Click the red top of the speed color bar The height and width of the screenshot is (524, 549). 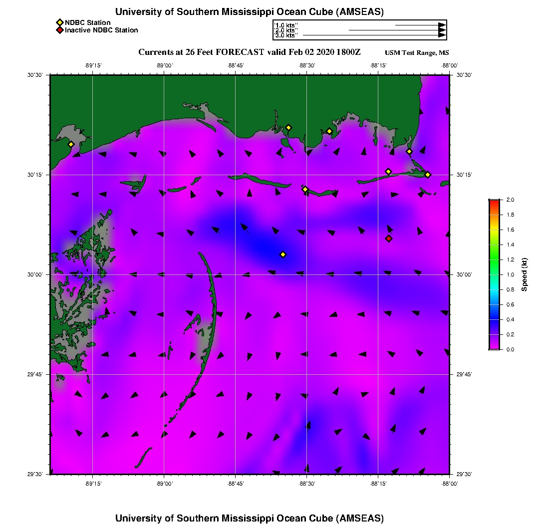494,202
